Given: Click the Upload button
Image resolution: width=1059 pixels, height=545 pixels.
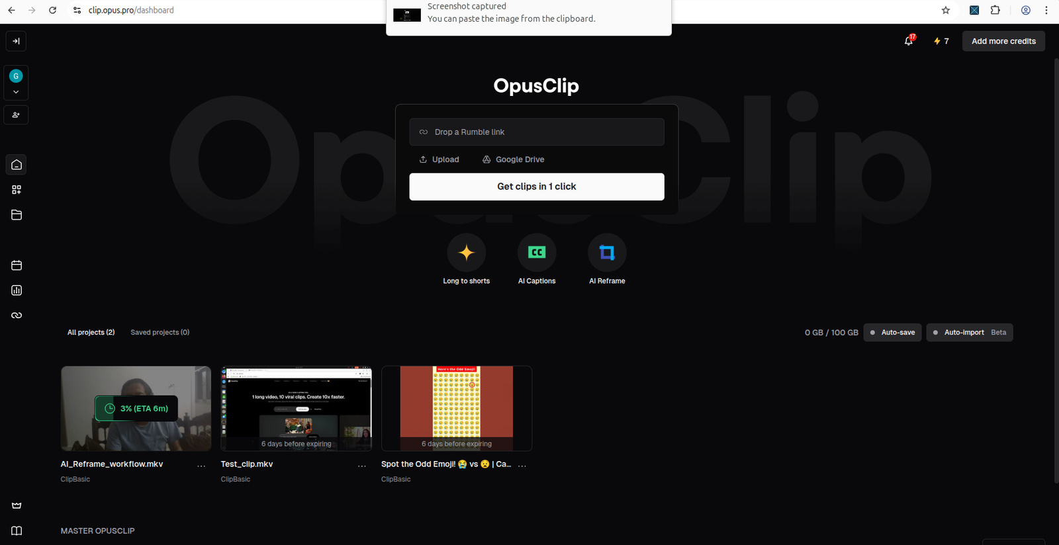Looking at the screenshot, I should tap(439, 159).
